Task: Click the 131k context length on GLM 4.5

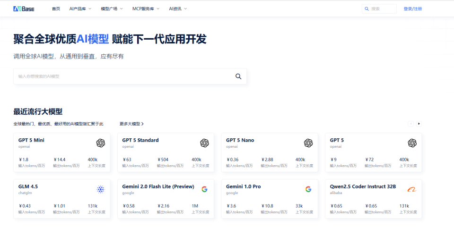Action: pyautogui.click(x=93, y=206)
